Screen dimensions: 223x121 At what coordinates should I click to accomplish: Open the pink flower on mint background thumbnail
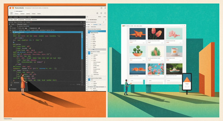174,34
